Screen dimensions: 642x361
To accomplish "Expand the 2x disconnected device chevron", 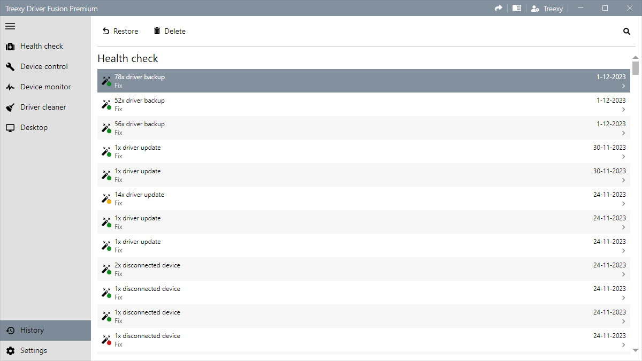I will pyautogui.click(x=623, y=274).
